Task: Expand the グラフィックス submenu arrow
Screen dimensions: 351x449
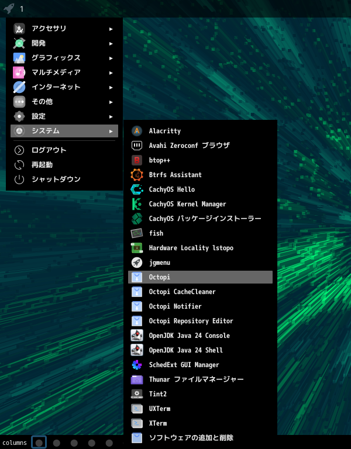Action: tap(111, 58)
